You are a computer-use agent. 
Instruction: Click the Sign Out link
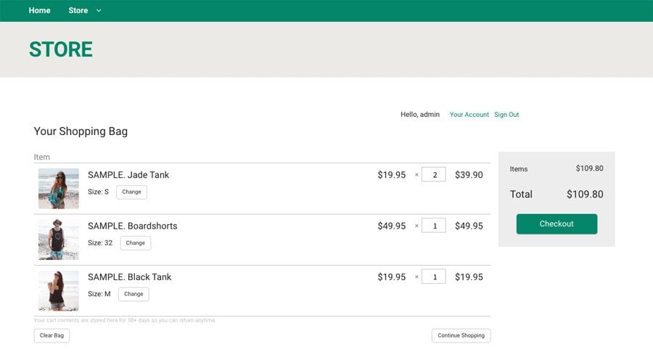pyautogui.click(x=506, y=115)
